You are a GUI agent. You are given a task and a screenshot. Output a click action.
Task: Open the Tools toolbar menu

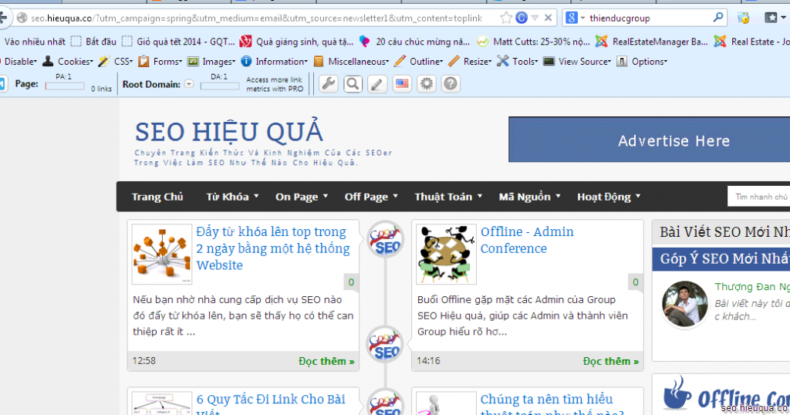(x=518, y=62)
